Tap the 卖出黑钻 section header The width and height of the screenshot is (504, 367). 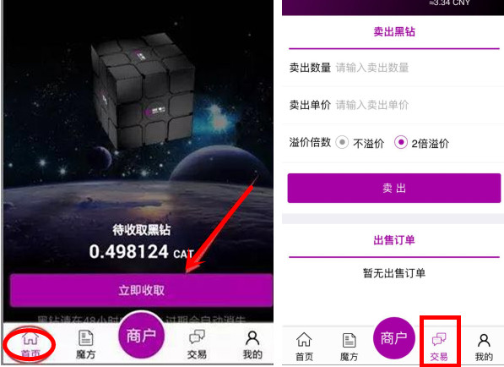(x=394, y=32)
